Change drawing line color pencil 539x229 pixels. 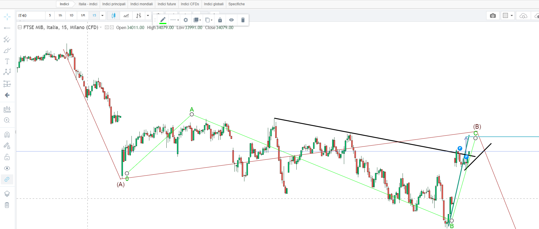click(x=163, y=20)
